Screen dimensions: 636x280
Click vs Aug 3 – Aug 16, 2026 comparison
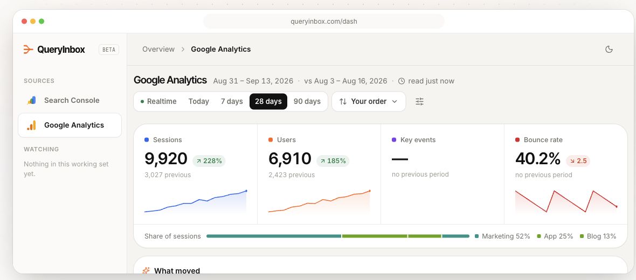click(345, 81)
